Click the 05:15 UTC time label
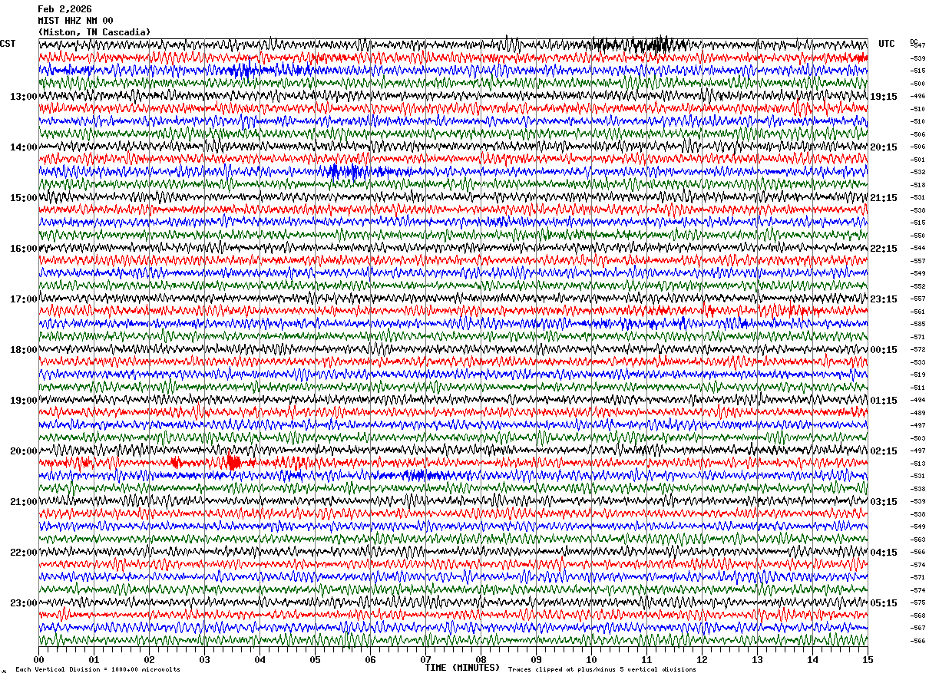Image resolution: width=929 pixels, height=680 pixels. 884,602
